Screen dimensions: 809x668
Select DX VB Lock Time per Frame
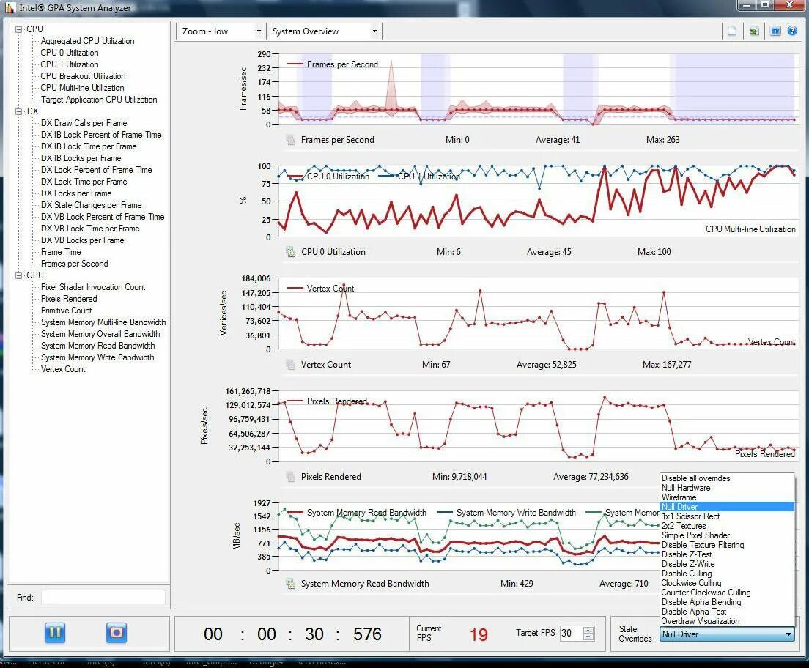(90, 229)
